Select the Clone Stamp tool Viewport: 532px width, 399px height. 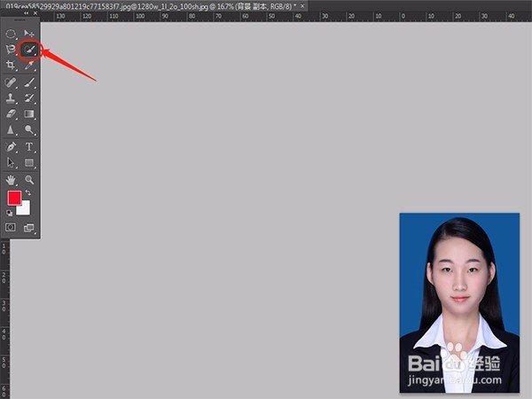pos(11,98)
